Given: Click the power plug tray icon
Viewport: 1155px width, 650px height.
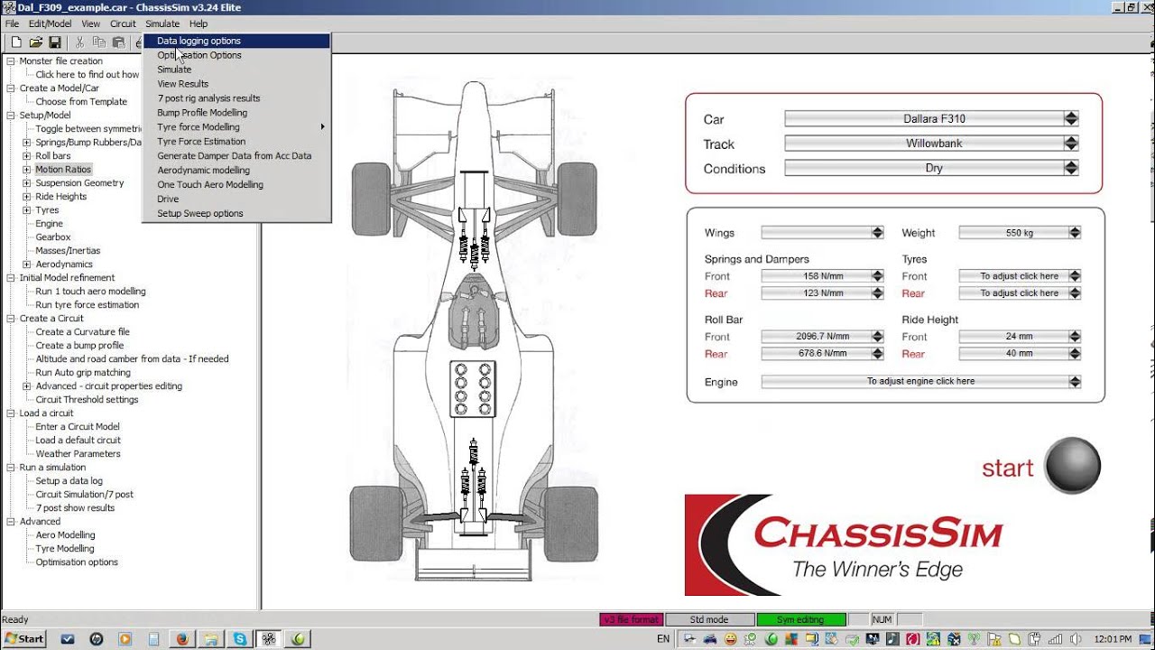Looking at the screenshot, I should pos(1032,638).
